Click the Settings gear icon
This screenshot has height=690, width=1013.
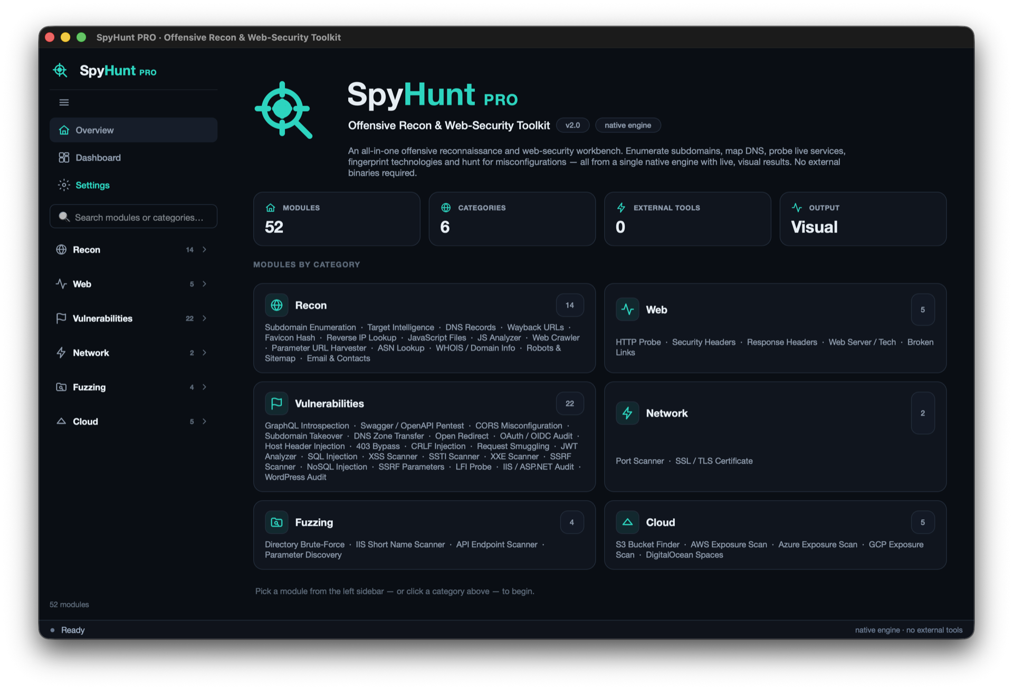(x=64, y=184)
